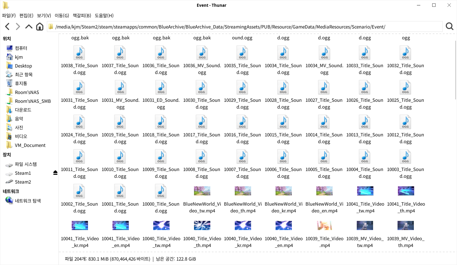Image resolution: width=457 pixels, height=265 pixels.
Task: Select 10000_Title_Sound.ogg file icon
Action: click(x=161, y=191)
